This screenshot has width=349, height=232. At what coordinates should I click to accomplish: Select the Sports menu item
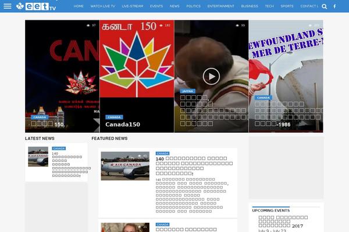pos(287,6)
